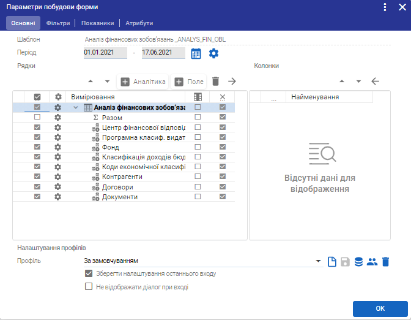Delete the profile using the trash icon

click(385, 262)
